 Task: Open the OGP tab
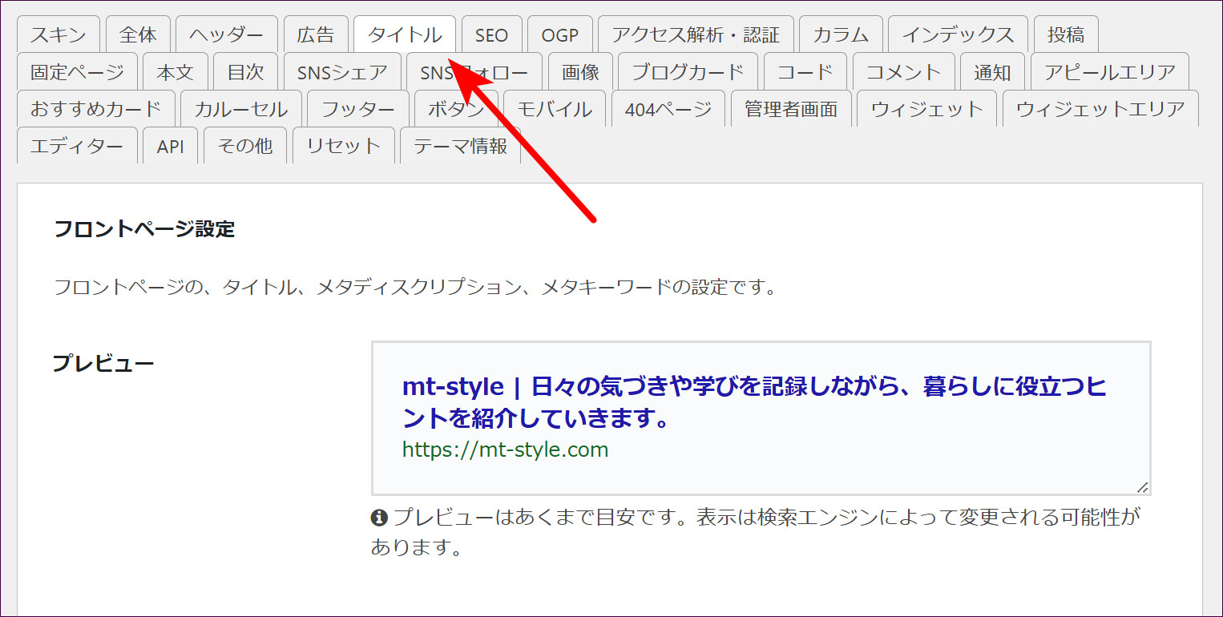[x=559, y=35]
